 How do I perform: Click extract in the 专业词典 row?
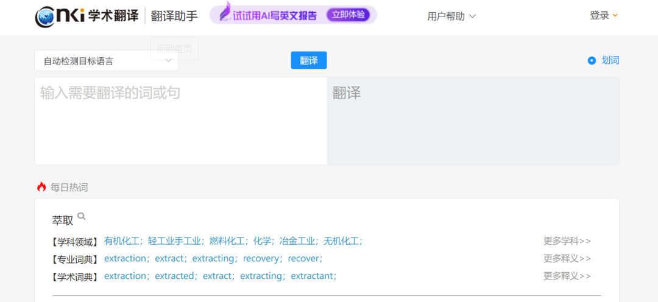point(169,258)
